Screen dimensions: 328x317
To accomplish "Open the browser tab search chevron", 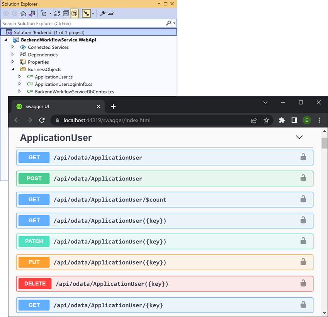I will (265, 102).
